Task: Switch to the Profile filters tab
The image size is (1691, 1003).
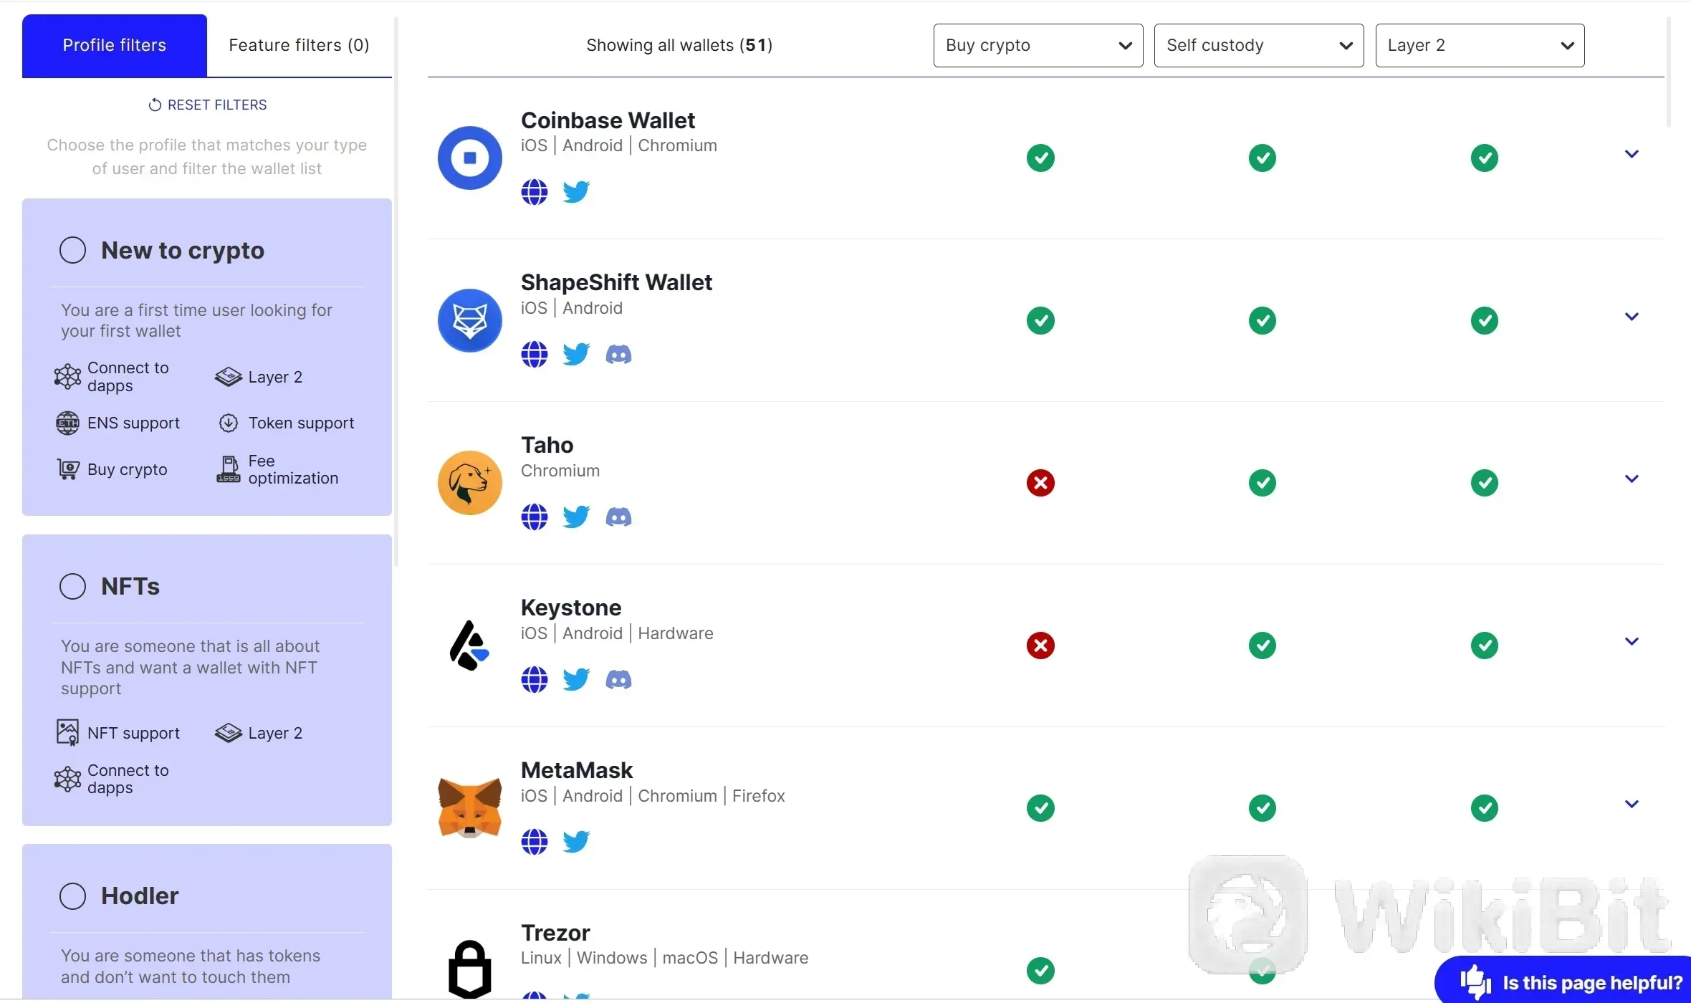Action: tap(115, 46)
